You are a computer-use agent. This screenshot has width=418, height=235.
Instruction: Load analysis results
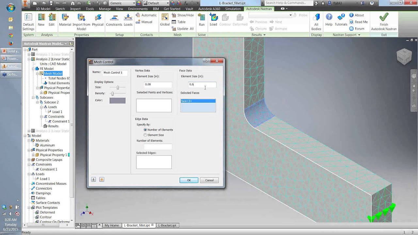213,20
